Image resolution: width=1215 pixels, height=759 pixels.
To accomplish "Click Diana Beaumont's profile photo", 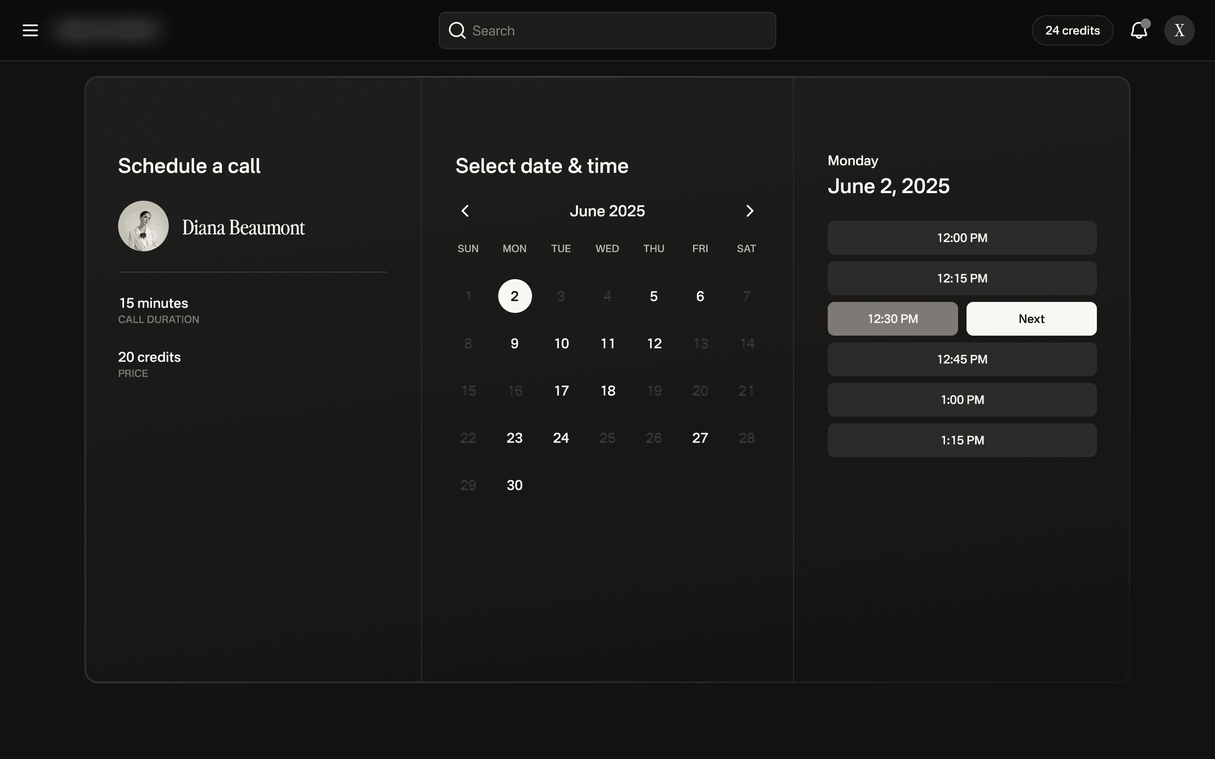I will [x=143, y=226].
